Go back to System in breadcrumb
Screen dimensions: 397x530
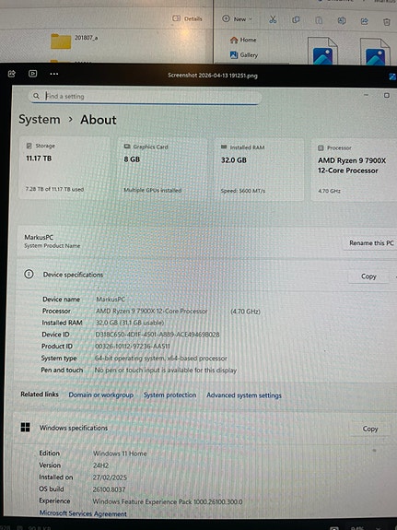[40, 119]
